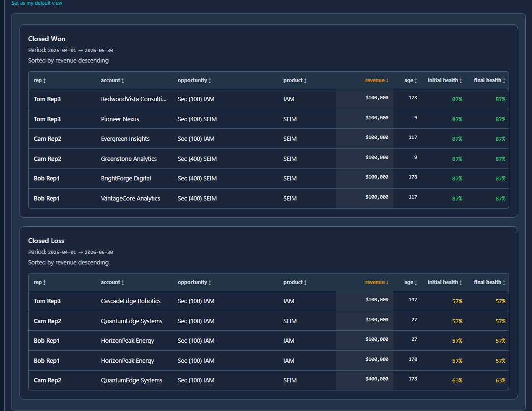Select the CascadeEdge Robotics account row
The image size is (532, 411).
coord(131,301)
